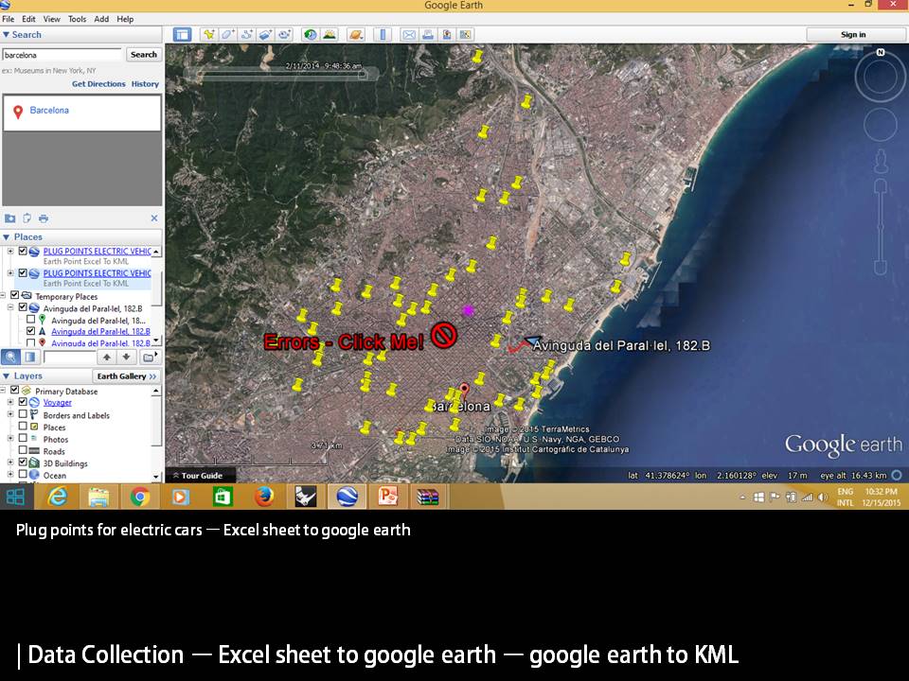909x681 pixels.
Task: Open the View menu
Action: [x=51, y=19]
